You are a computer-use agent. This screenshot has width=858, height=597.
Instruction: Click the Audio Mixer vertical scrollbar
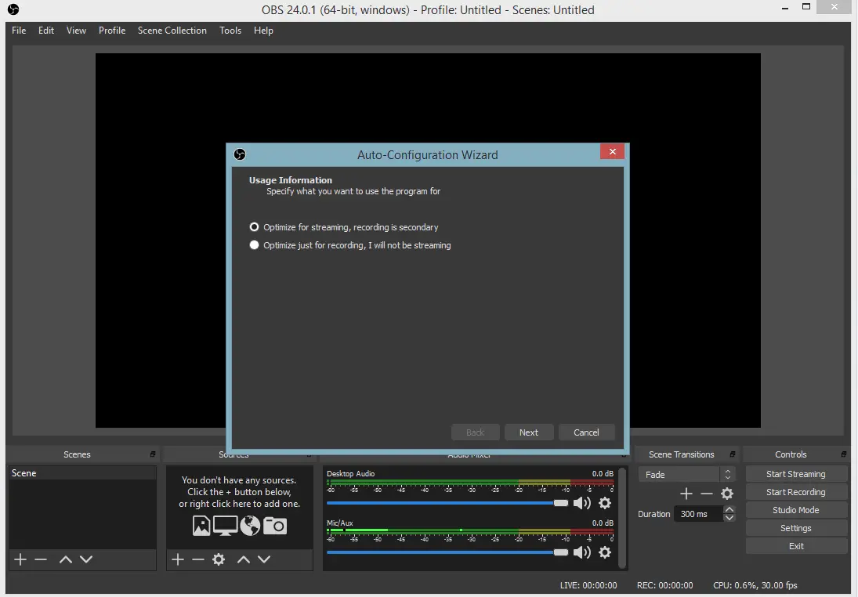[621, 517]
